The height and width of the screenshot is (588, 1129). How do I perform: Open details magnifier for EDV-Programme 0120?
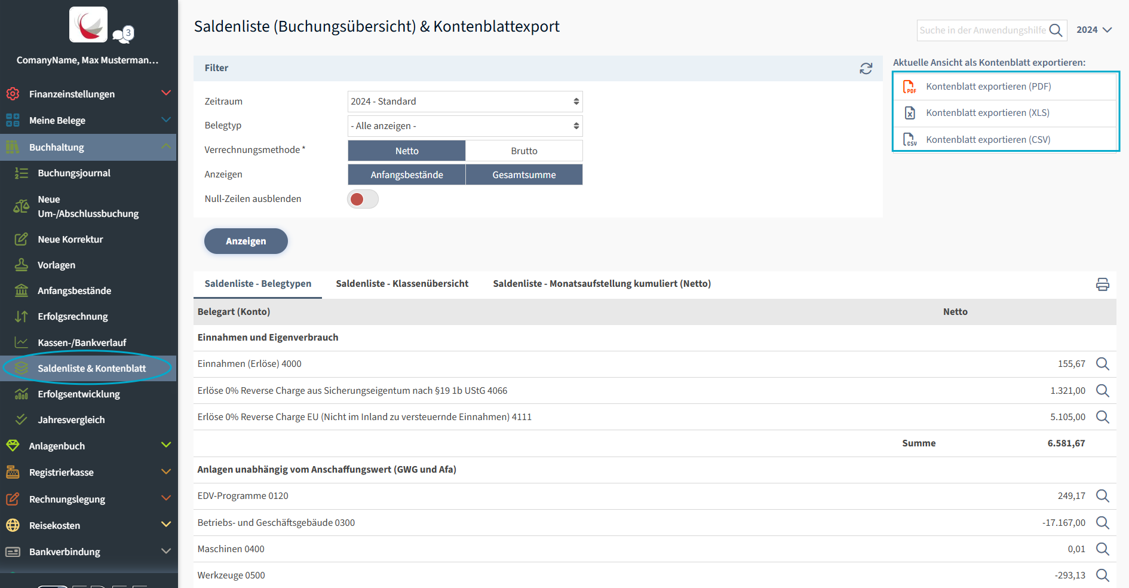point(1102,496)
